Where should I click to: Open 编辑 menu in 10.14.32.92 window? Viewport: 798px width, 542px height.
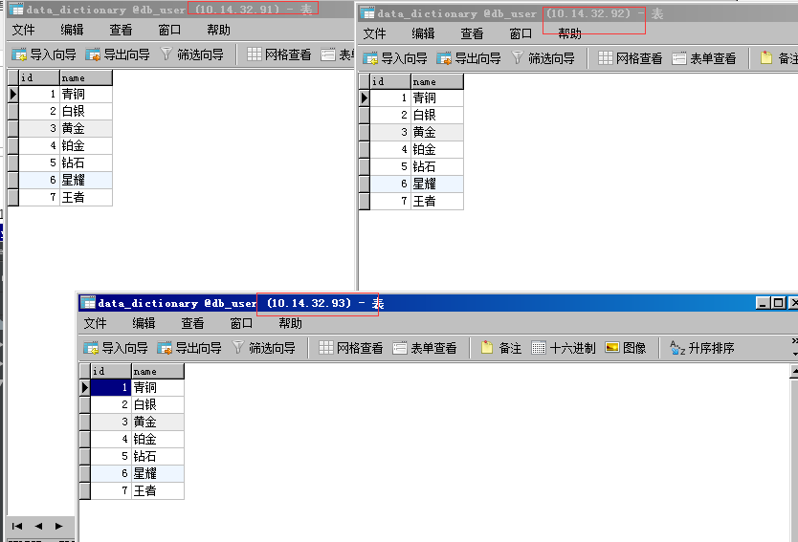tap(424, 33)
